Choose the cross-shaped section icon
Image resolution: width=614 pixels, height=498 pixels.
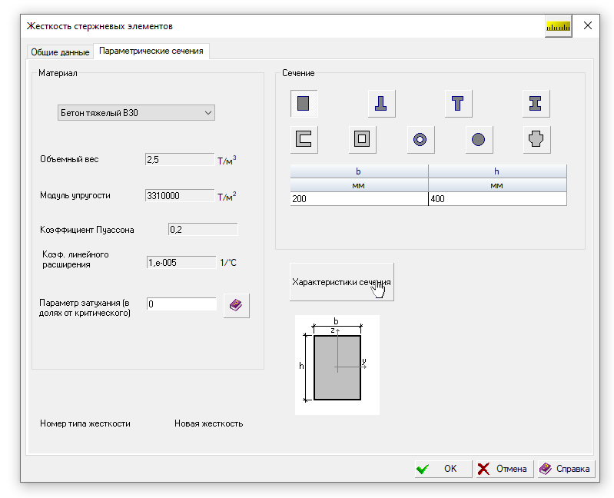pyautogui.click(x=536, y=139)
